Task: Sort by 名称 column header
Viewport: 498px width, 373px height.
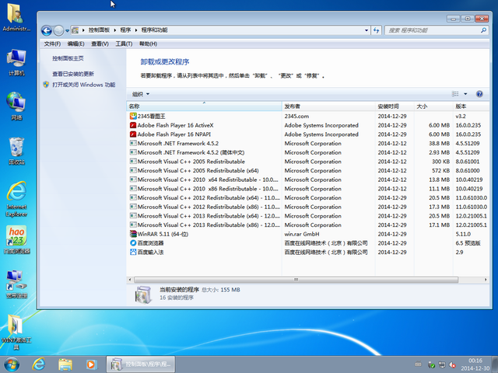Action: coord(204,106)
